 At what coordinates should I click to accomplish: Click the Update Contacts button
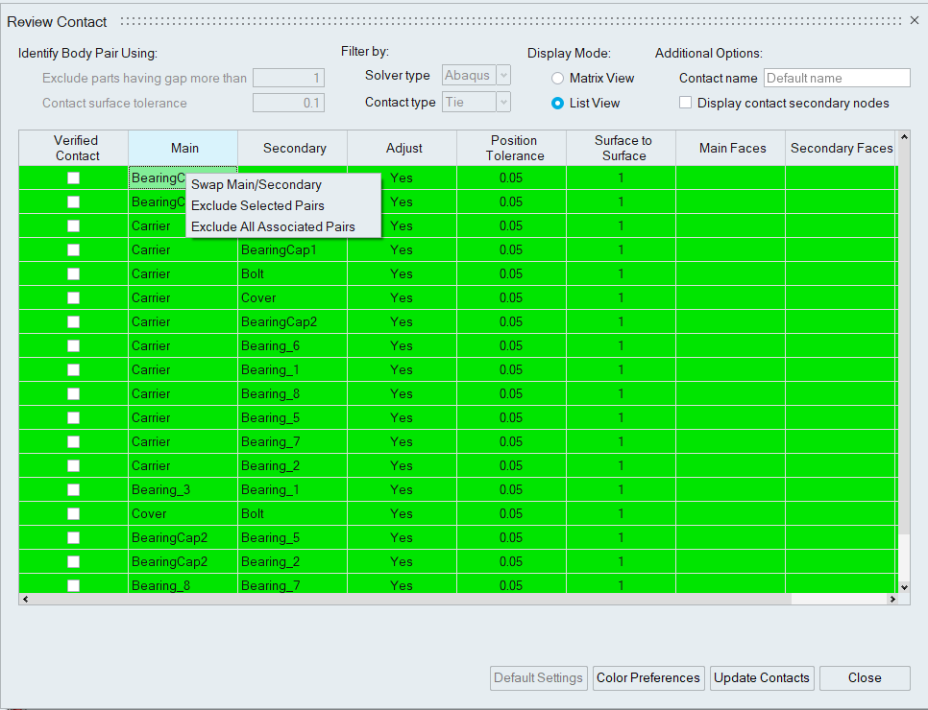pos(762,677)
